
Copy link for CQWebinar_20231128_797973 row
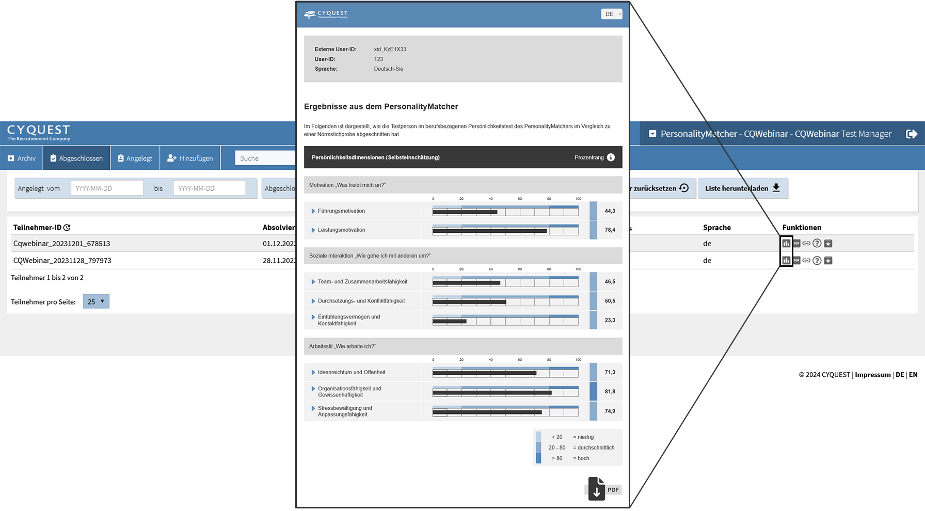click(806, 261)
